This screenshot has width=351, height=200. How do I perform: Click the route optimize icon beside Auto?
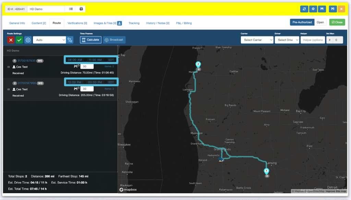[x=70, y=40]
